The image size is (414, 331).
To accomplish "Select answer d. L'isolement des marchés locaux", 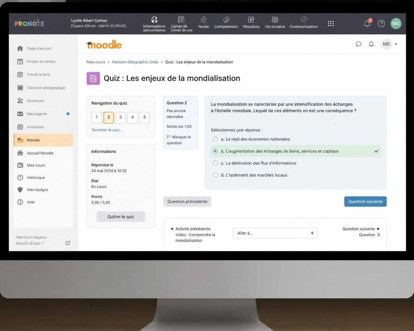I will coord(215,175).
